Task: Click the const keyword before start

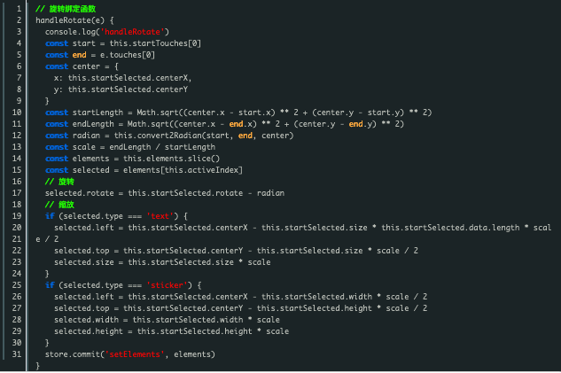Action: (x=57, y=43)
